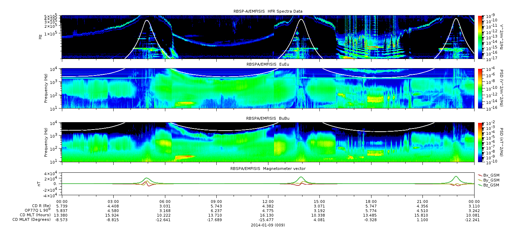
Task: Click the CD R (Re) row label
Action: (40, 206)
